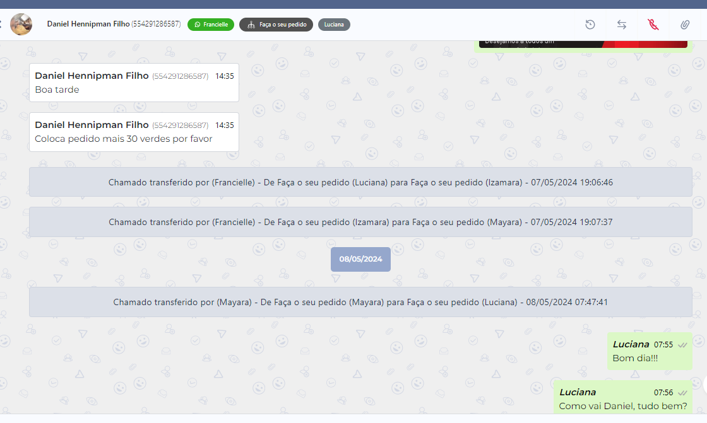The image size is (707, 423).
Task: Click the 08/05/2024 date separator
Action: [x=360, y=259]
